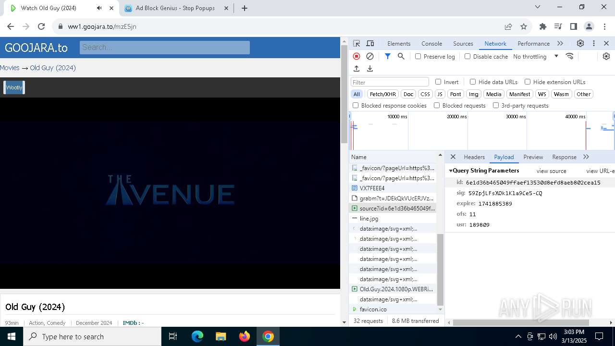Image resolution: width=615 pixels, height=346 pixels.
Task: Close the DevTools panel
Action: pos(606,43)
